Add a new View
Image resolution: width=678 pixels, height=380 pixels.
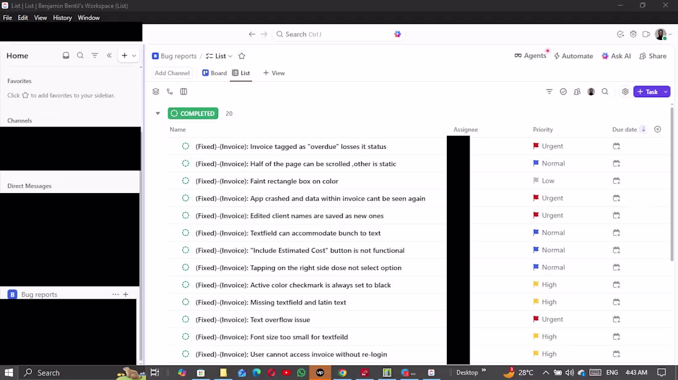pyautogui.click(x=274, y=73)
